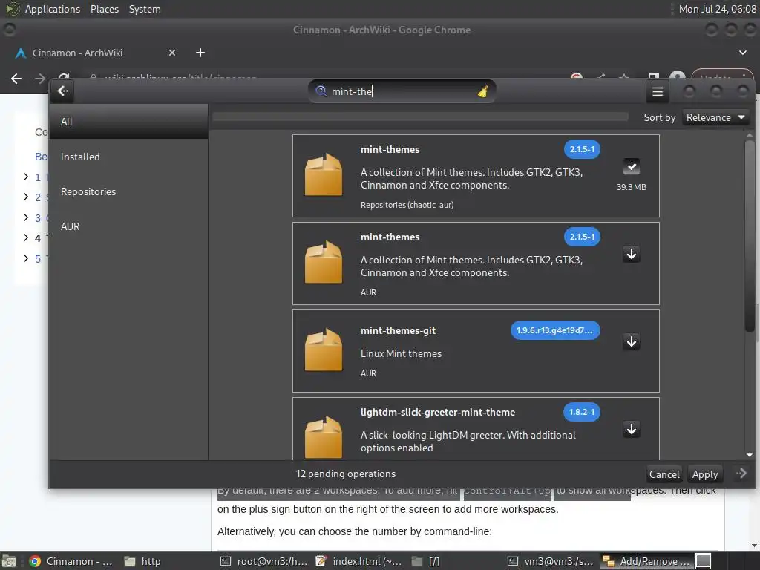Click version badge of mint-themes-git
This screenshot has width=760, height=570.
pos(554,330)
